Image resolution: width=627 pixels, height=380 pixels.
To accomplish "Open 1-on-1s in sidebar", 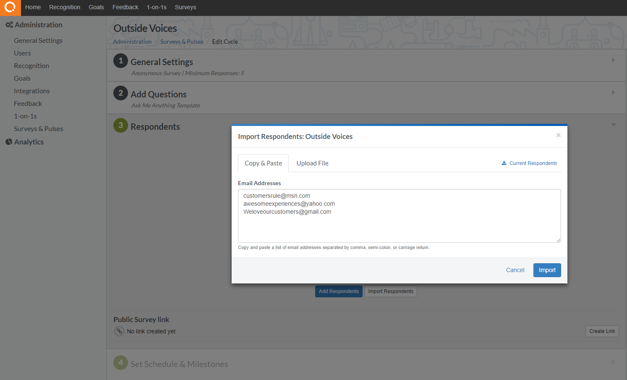I will pos(25,116).
